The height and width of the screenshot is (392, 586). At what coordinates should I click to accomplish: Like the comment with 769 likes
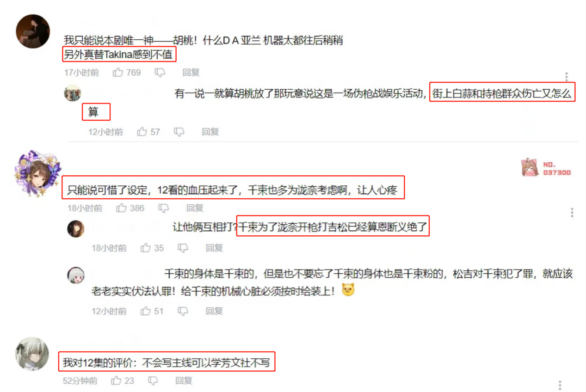pyautogui.click(x=118, y=73)
